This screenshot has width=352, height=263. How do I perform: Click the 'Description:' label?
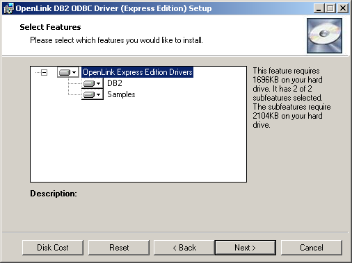[54, 194]
